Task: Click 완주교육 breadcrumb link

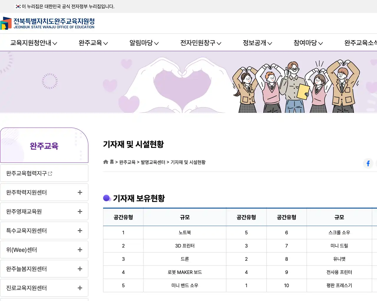Action: point(127,162)
